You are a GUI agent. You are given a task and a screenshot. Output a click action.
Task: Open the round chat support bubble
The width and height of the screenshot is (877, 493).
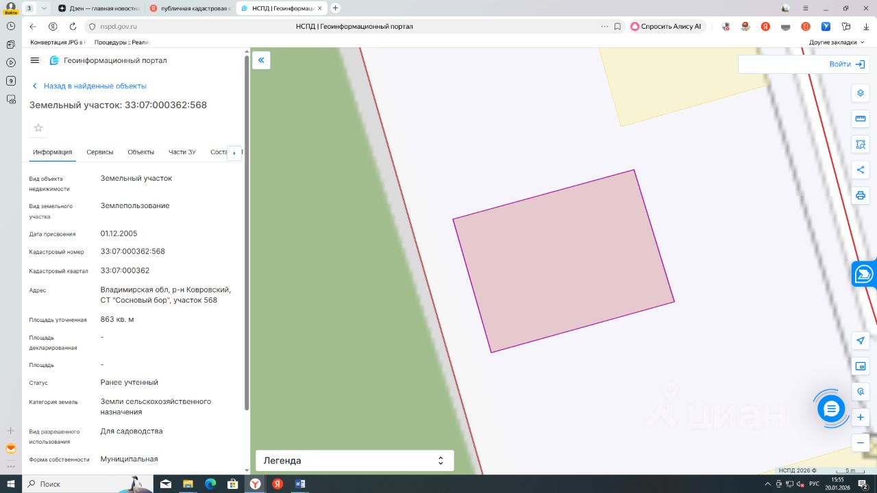[x=831, y=409]
